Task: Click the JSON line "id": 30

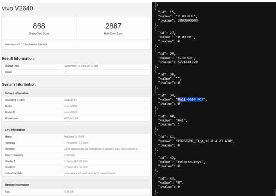Action: click(x=167, y=74)
